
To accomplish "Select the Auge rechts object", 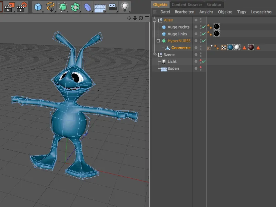I will point(178,27).
